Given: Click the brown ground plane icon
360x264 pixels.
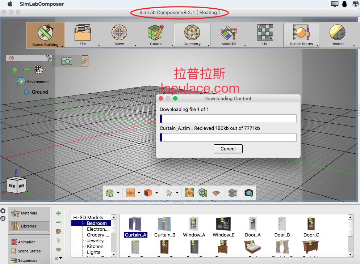Looking at the screenshot, I should [x=216, y=193].
